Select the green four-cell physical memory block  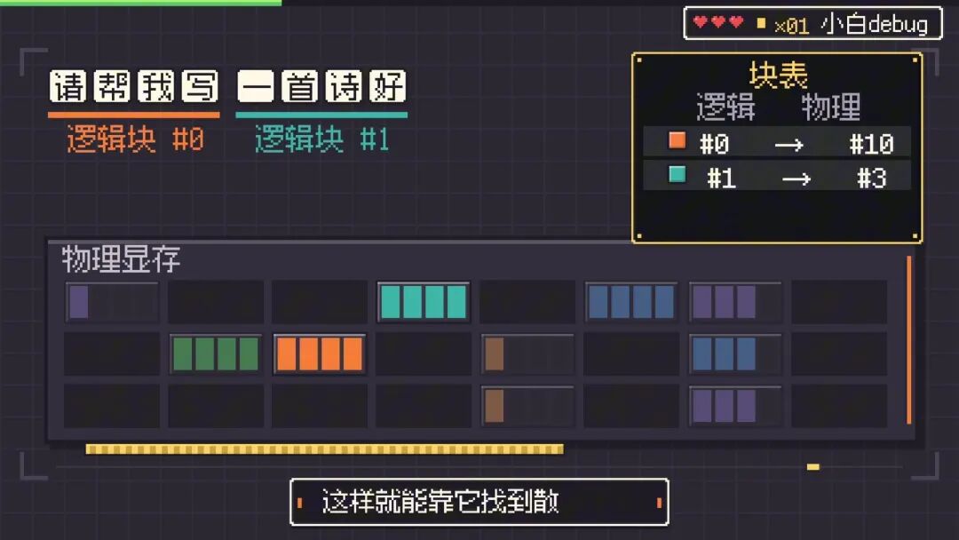215,354
